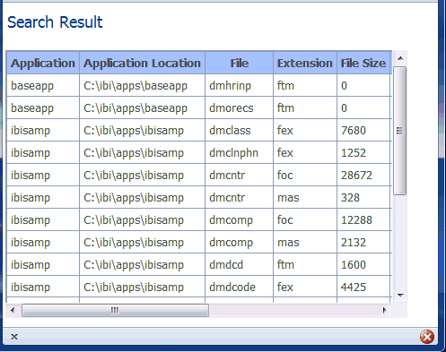Click the horizontal scrollbar right arrow
This screenshot has height=352, width=446.
(385, 311)
